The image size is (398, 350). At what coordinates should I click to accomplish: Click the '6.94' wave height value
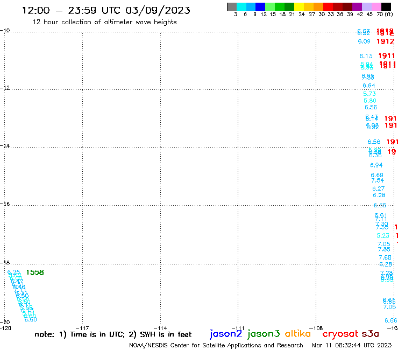pyautogui.click(x=376, y=165)
